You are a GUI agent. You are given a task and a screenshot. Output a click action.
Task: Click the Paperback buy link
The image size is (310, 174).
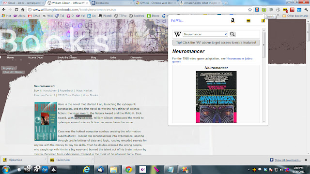(x=66, y=90)
